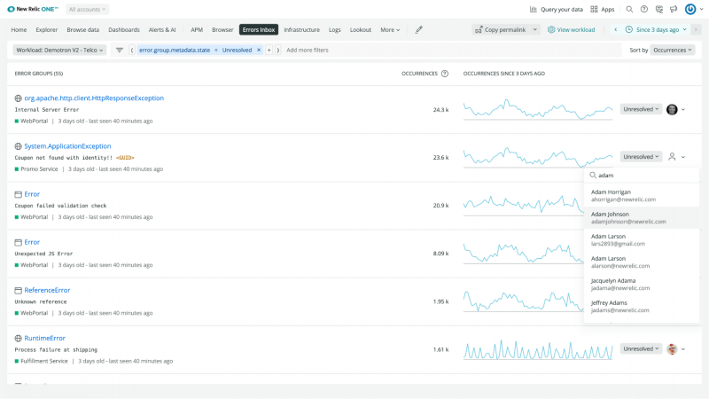The width and height of the screenshot is (709, 399).
Task: Switch to Browse data
Action: pyautogui.click(x=82, y=30)
